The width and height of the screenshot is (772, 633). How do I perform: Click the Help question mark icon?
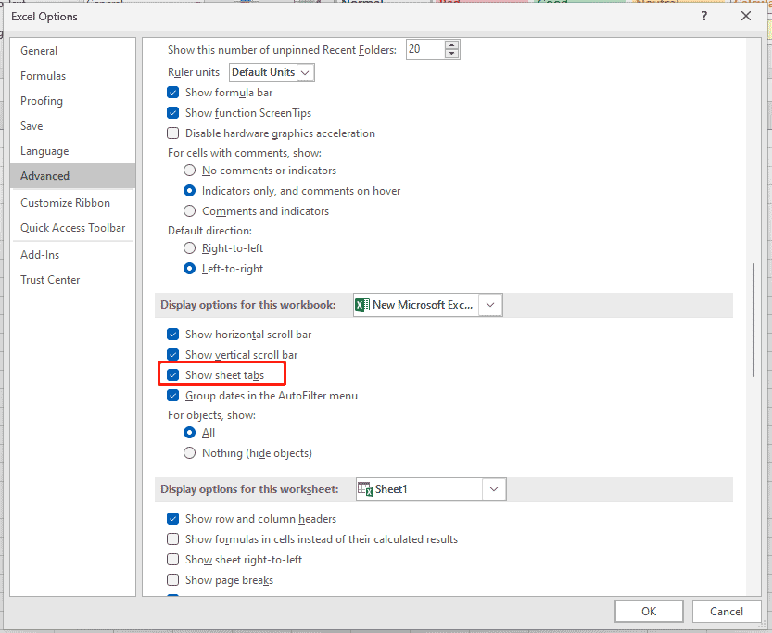pyautogui.click(x=703, y=16)
